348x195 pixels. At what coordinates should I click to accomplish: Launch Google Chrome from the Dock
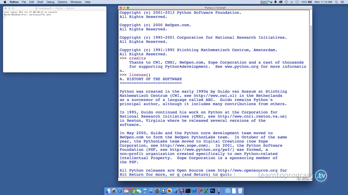[132, 191]
